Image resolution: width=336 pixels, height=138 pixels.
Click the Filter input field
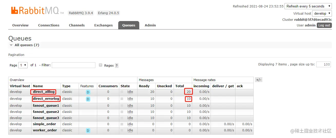click(x=74, y=65)
